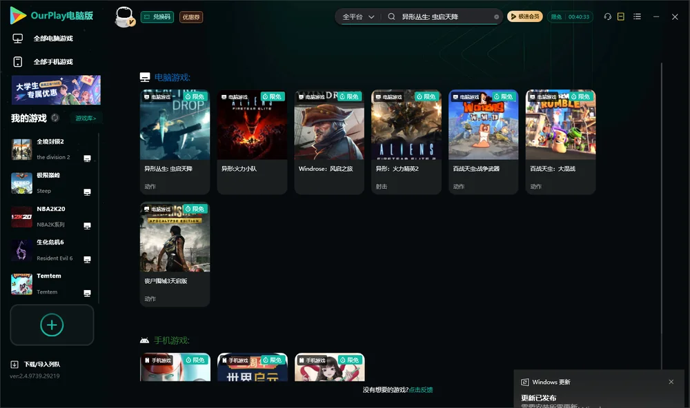Click the 下载/导入列队 download icon
Image resolution: width=690 pixels, height=408 pixels.
[x=14, y=364]
